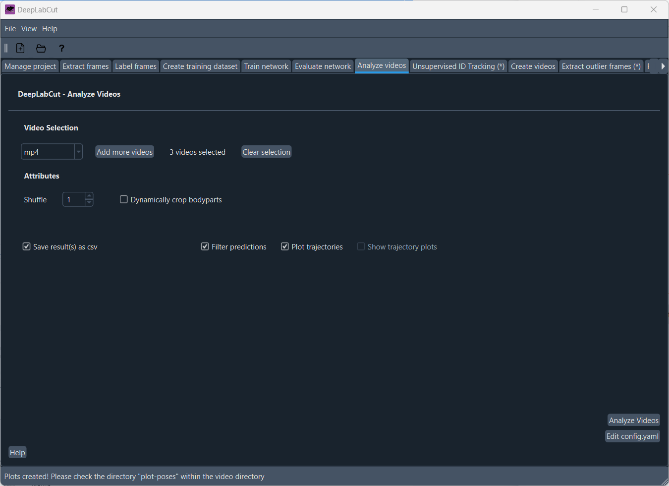Switch to Label frames tab
The width and height of the screenshot is (669, 486).
point(136,66)
